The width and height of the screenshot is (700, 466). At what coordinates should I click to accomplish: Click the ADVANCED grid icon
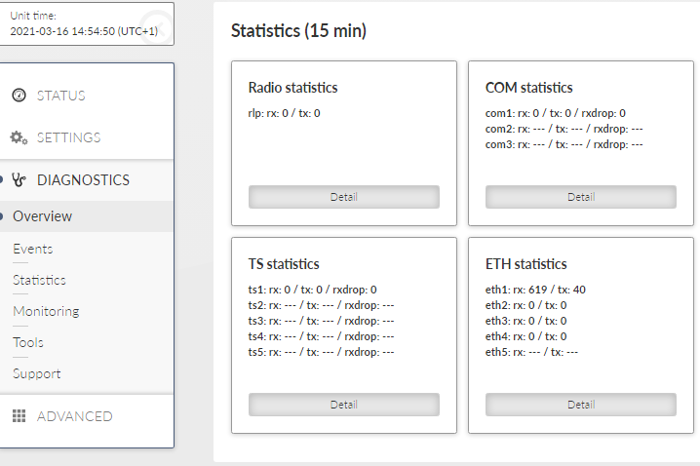(19, 416)
